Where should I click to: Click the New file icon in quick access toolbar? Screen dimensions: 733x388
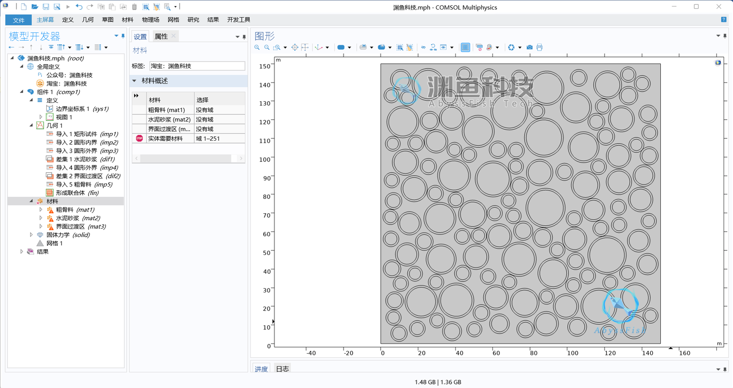coord(23,7)
